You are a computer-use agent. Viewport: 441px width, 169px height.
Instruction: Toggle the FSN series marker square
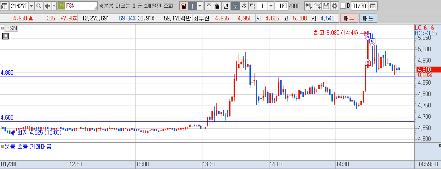3,28
